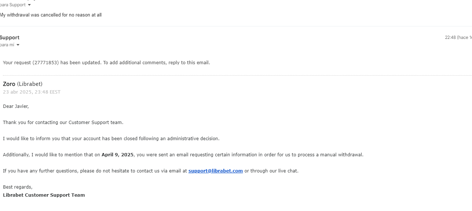
Task: Click the "My withdrawal was cancelled" message text
Action: [51, 15]
